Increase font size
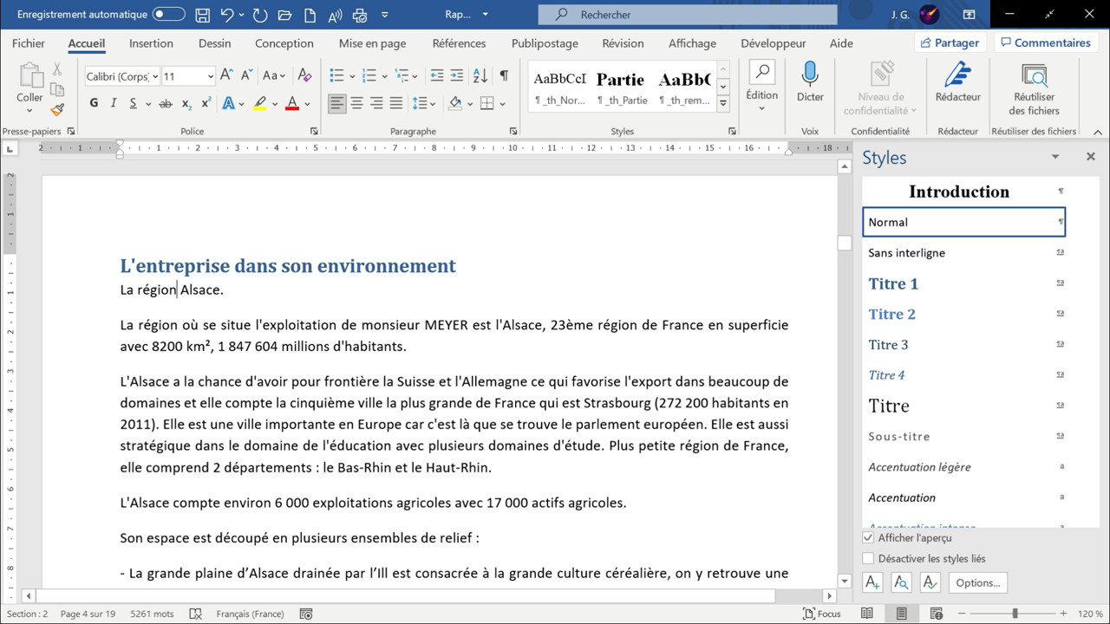The width and height of the screenshot is (1110, 624). click(226, 76)
